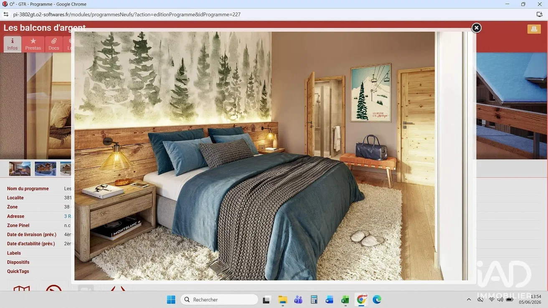The width and height of the screenshot is (548, 308).
Task: Click the red circular prohibited icon
Action: [54, 288]
